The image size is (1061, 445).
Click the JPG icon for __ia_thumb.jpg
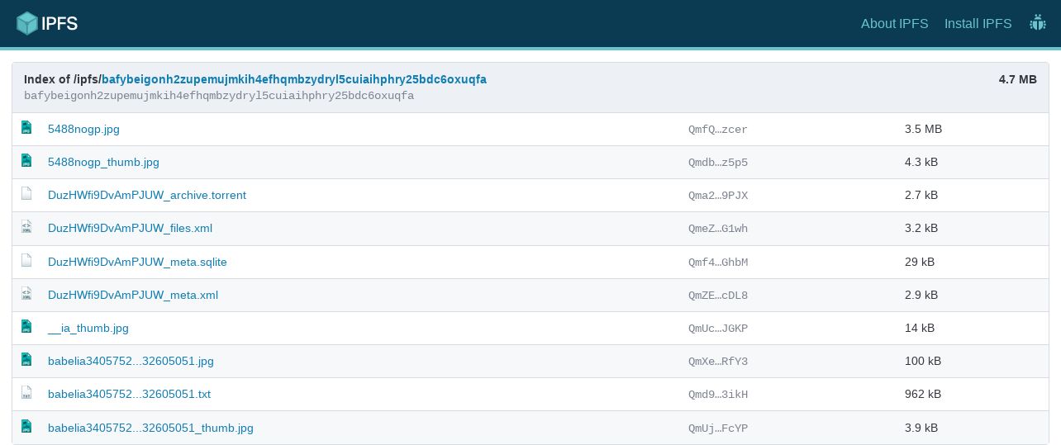(x=26, y=326)
